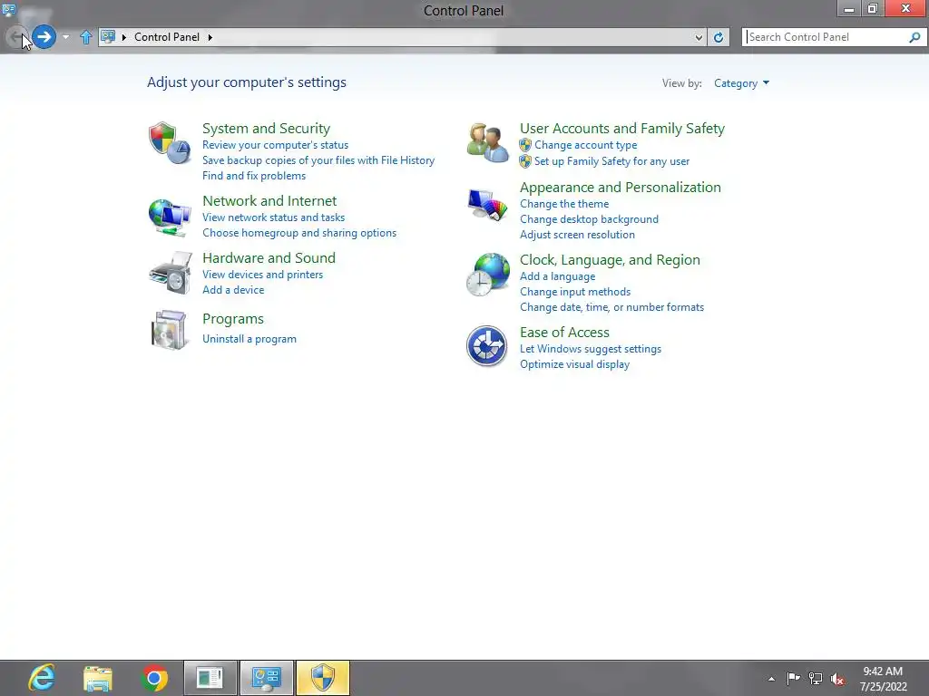This screenshot has width=929, height=696.
Task: Click View network status and tasks
Action: tap(273, 217)
